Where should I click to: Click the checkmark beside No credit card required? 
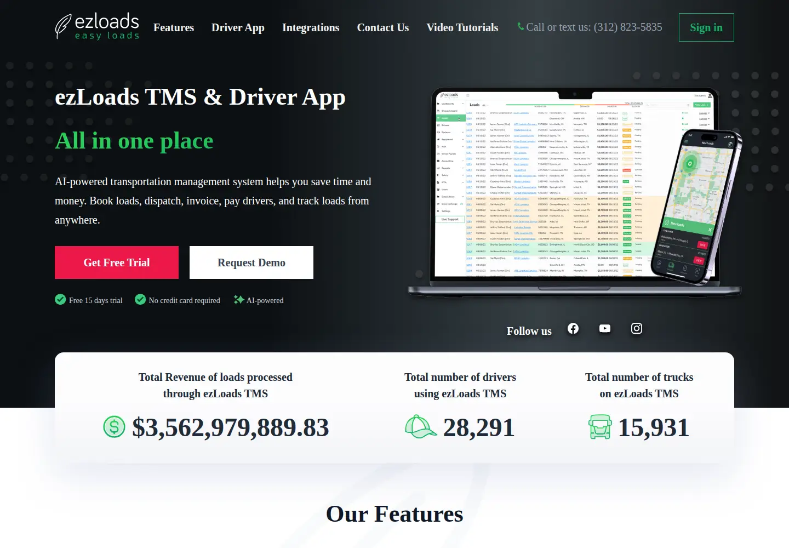coord(140,299)
